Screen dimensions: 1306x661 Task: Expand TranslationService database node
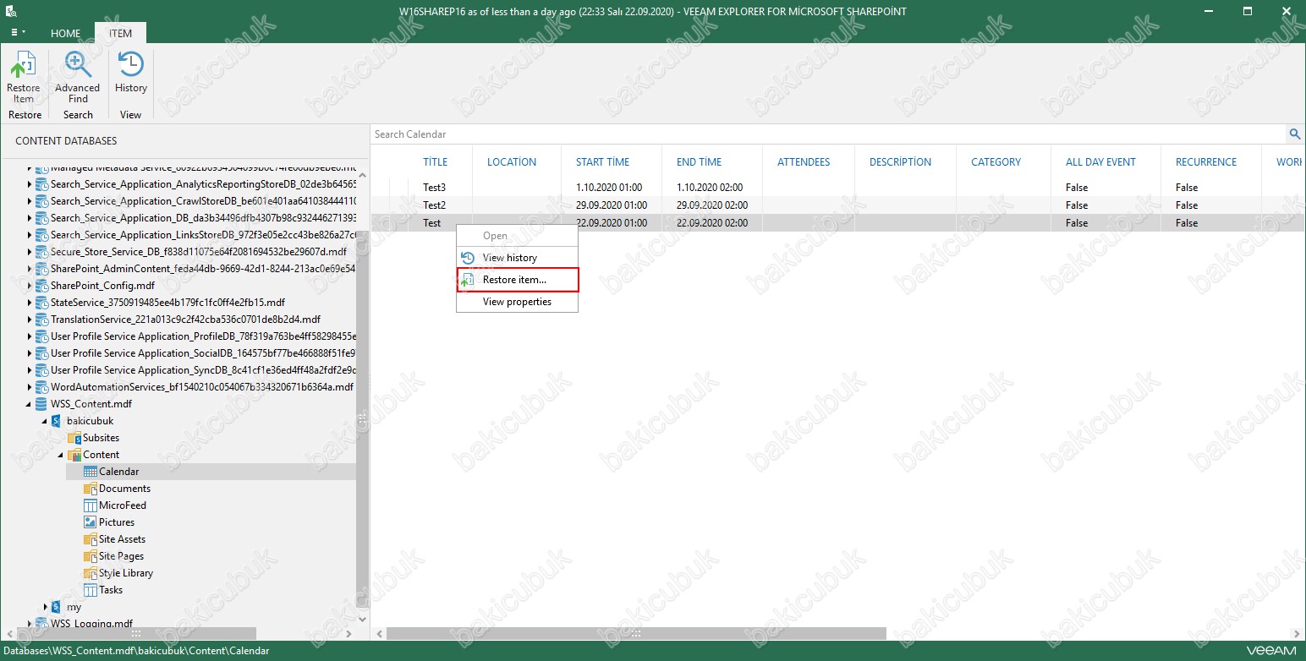pos(30,320)
